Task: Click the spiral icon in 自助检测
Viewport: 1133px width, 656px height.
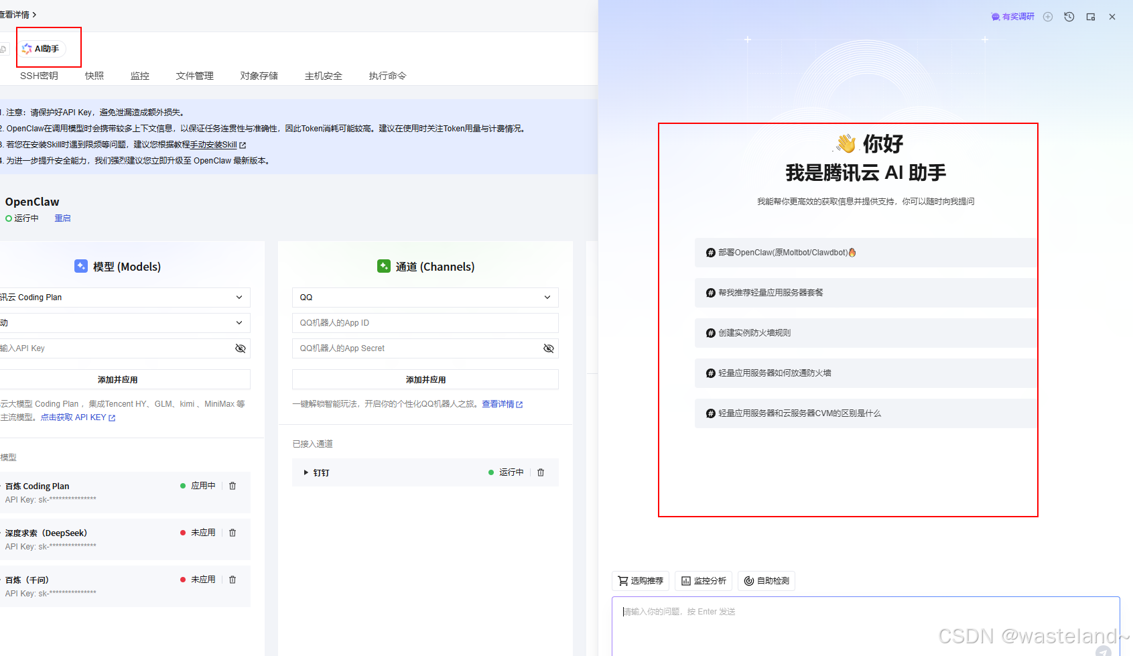Action: pyautogui.click(x=749, y=581)
